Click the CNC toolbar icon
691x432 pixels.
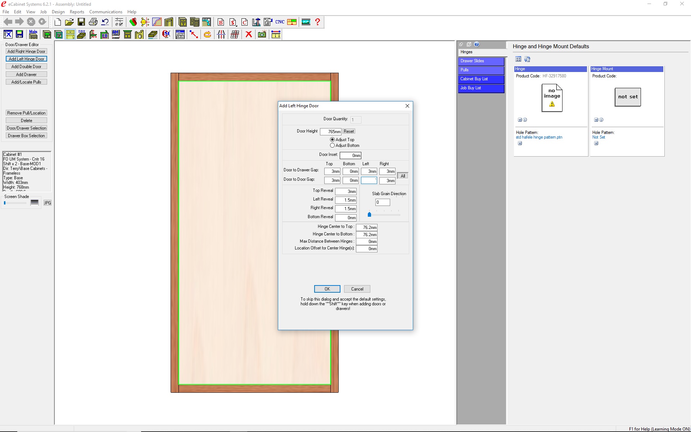coord(280,22)
